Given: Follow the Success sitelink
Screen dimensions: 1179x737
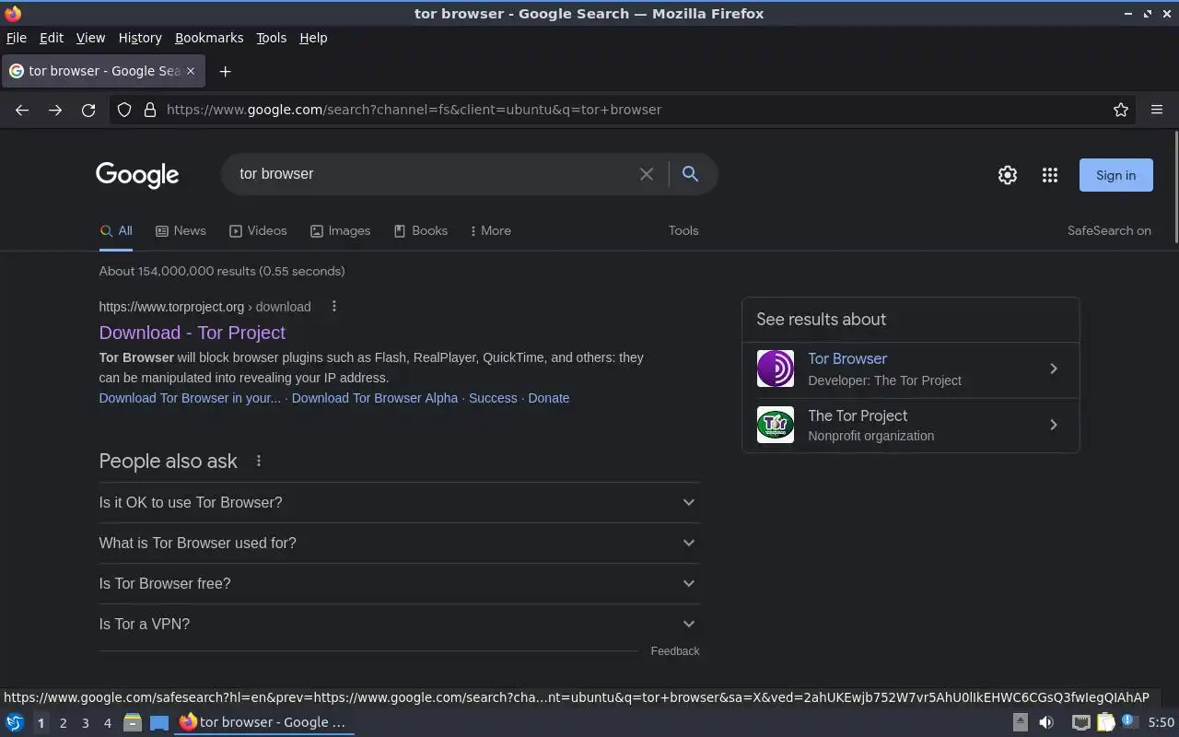Looking at the screenshot, I should [493, 398].
